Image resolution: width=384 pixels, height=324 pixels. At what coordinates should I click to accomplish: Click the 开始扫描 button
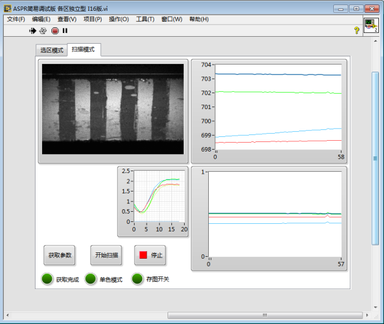coord(106,255)
